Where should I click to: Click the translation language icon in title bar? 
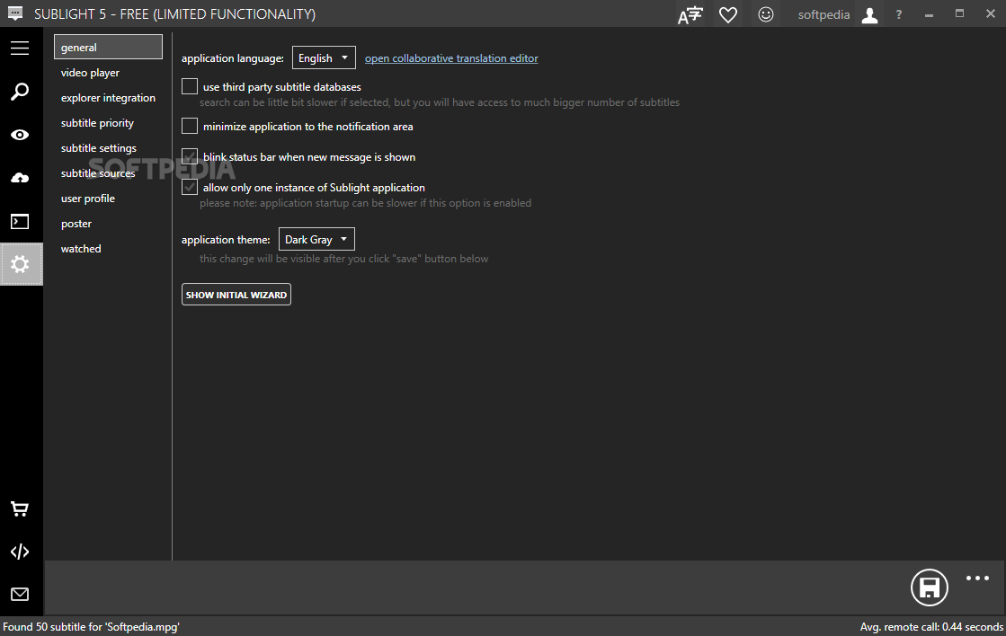click(690, 14)
